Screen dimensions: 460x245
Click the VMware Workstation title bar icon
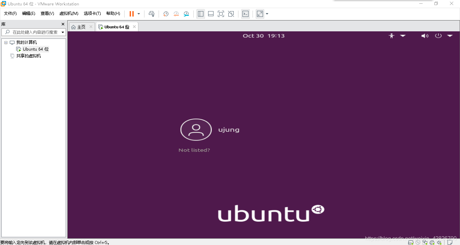3,4
